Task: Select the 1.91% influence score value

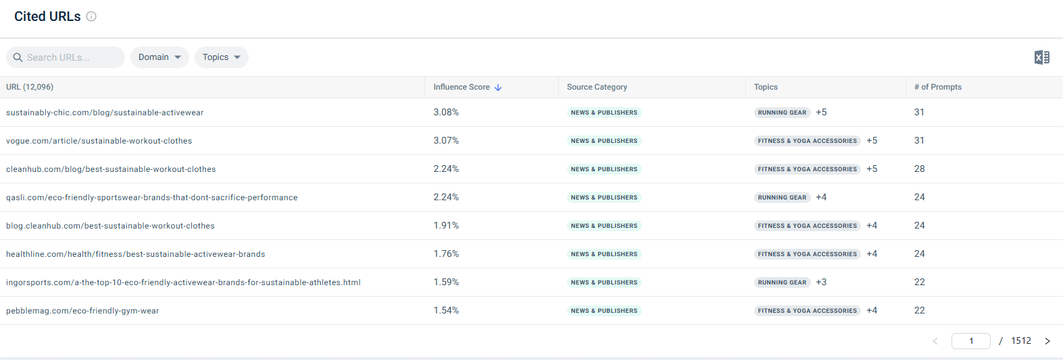Action: (x=446, y=226)
